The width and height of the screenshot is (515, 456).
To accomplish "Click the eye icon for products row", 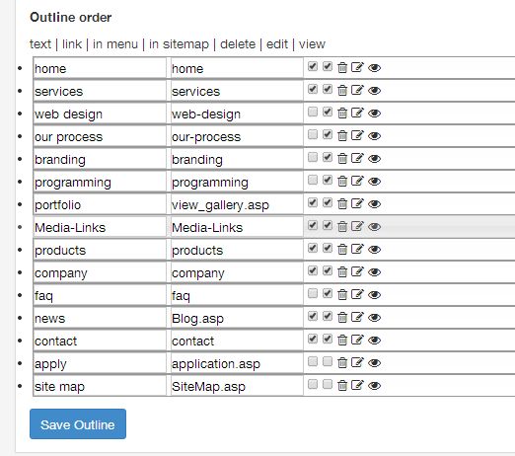I will (x=374, y=250).
